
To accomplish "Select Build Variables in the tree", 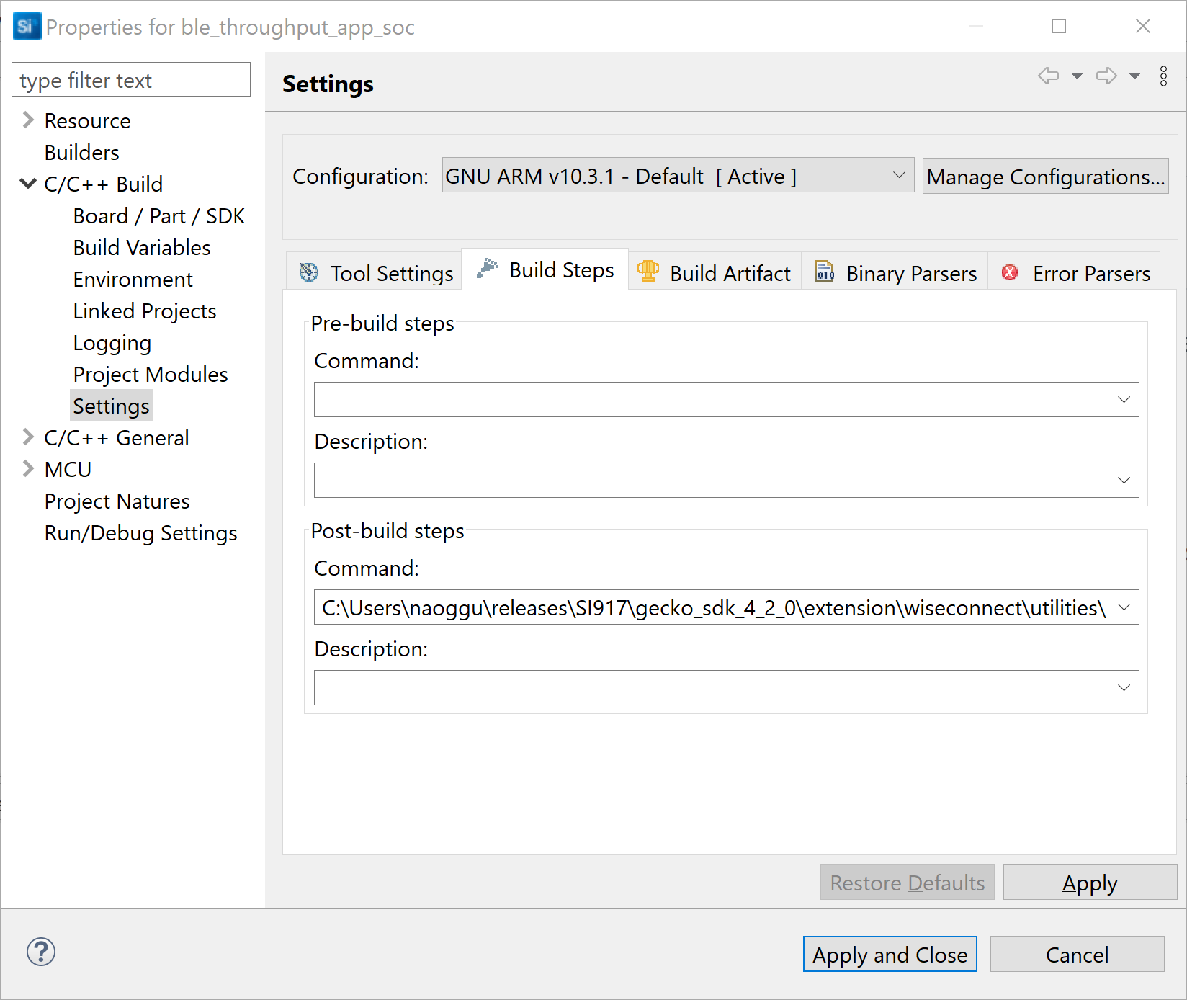I will (142, 247).
